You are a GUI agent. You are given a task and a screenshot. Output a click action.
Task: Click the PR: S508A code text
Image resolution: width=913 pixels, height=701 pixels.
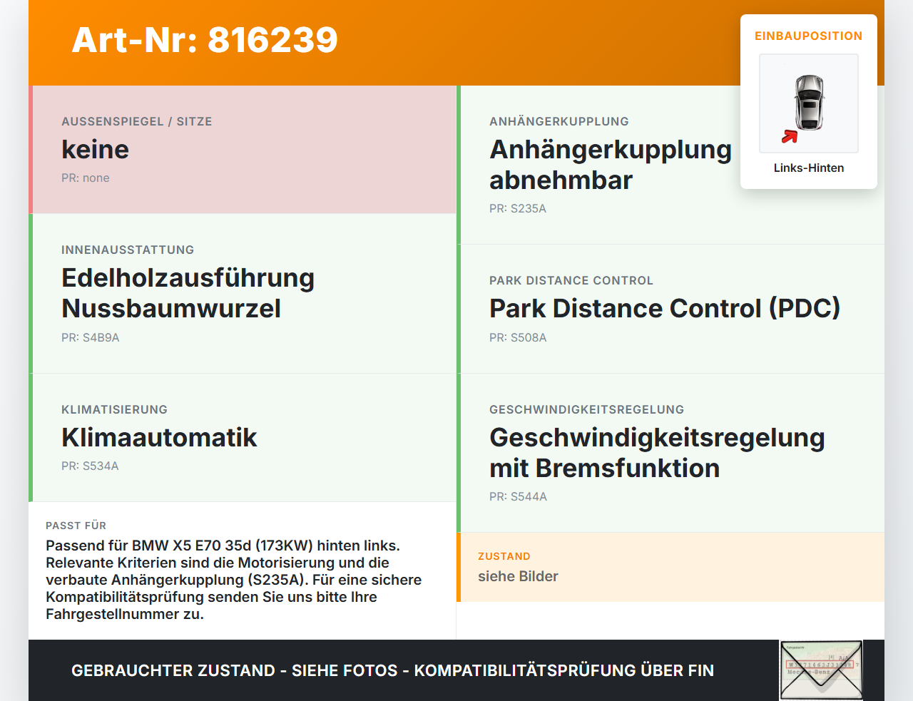(518, 337)
